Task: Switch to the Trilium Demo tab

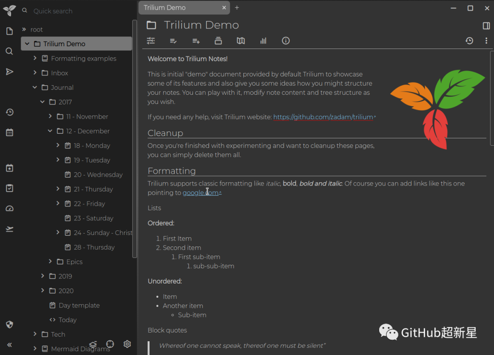Action: coord(184,8)
